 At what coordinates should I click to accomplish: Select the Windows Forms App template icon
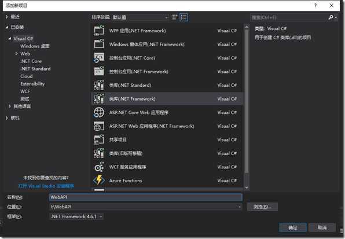[x=99, y=44]
